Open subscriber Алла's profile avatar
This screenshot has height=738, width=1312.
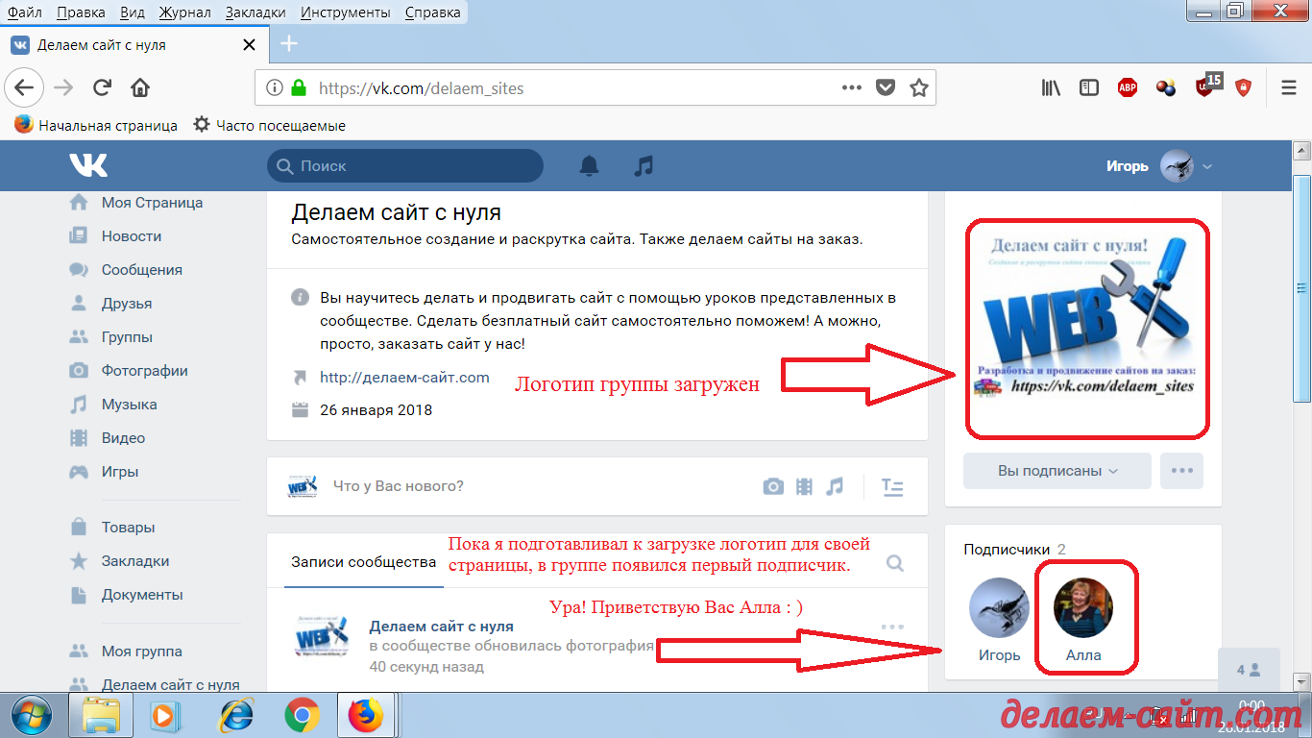click(x=1083, y=608)
